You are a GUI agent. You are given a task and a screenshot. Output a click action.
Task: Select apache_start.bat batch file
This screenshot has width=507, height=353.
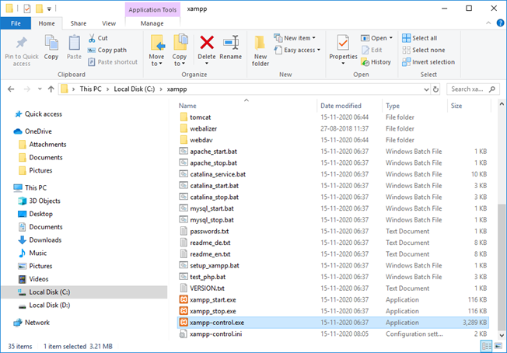pyautogui.click(x=213, y=152)
